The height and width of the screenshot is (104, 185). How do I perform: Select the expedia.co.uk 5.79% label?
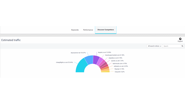click(x=116, y=58)
